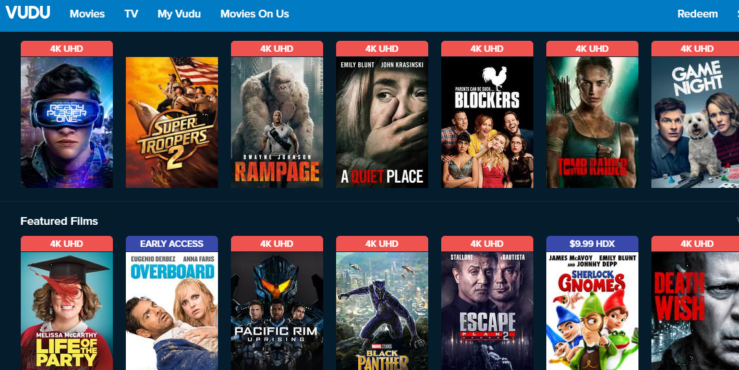Click the Featured Films heading
The width and height of the screenshot is (739, 370).
[x=60, y=221]
